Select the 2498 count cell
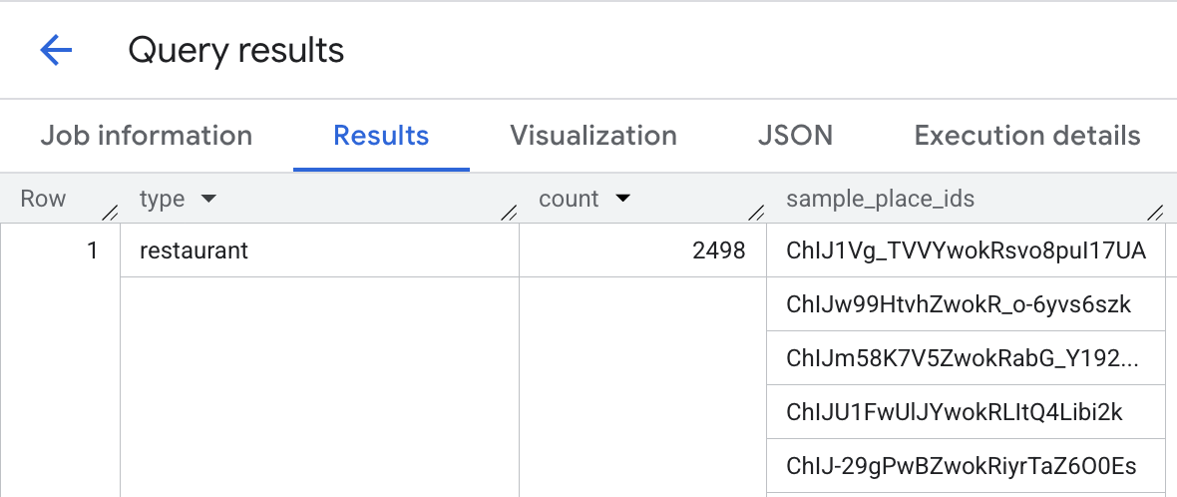 (718, 250)
